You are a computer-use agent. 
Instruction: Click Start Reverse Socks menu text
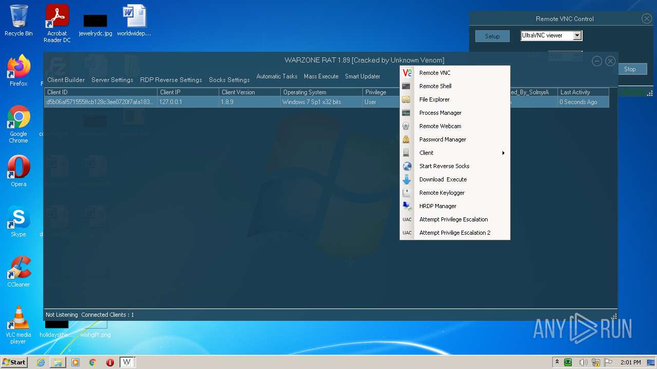point(445,166)
